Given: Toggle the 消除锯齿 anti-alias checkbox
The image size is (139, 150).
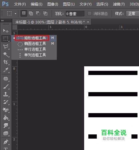Looking at the screenshot, I should tap(89, 13).
